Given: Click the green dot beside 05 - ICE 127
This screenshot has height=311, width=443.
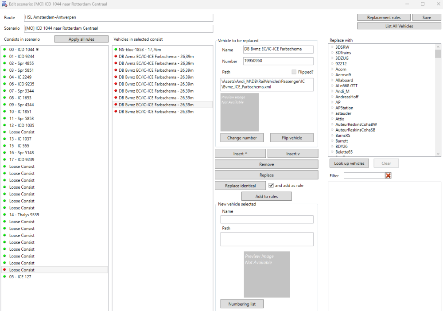Looking at the screenshot, I should pos(5,277).
